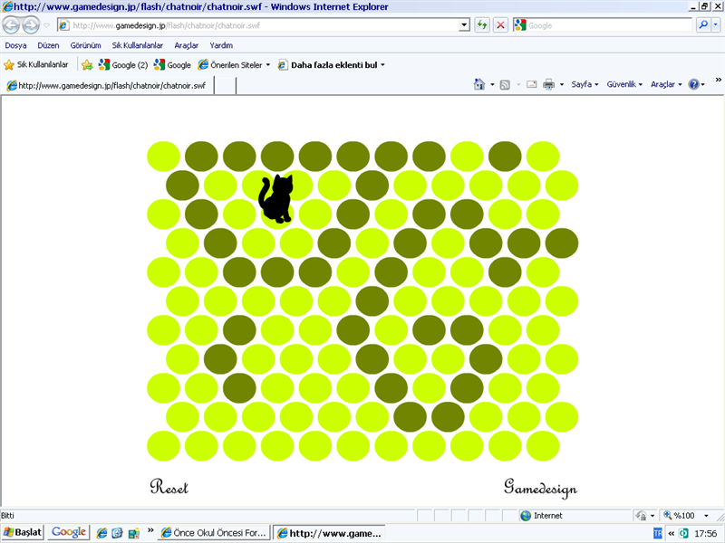Click the Google toolbar button on the taskbar

tap(69, 532)
